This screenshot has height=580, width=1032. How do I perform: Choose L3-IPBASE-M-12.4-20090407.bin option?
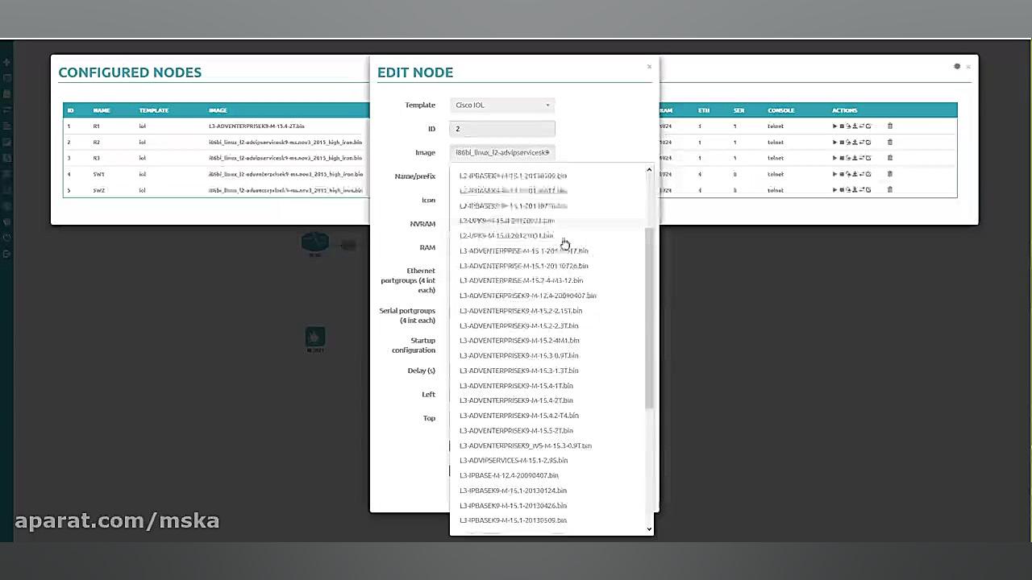[x=510, y=475]
